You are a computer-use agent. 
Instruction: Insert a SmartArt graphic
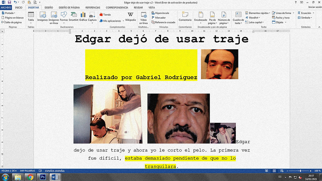pos(74,17)
